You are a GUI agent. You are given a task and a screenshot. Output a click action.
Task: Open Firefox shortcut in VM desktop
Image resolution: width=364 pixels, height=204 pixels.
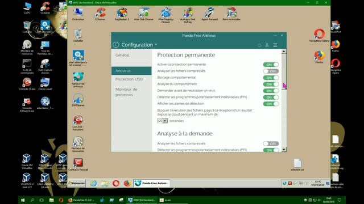pyautogui.click(x=319, y=57)
